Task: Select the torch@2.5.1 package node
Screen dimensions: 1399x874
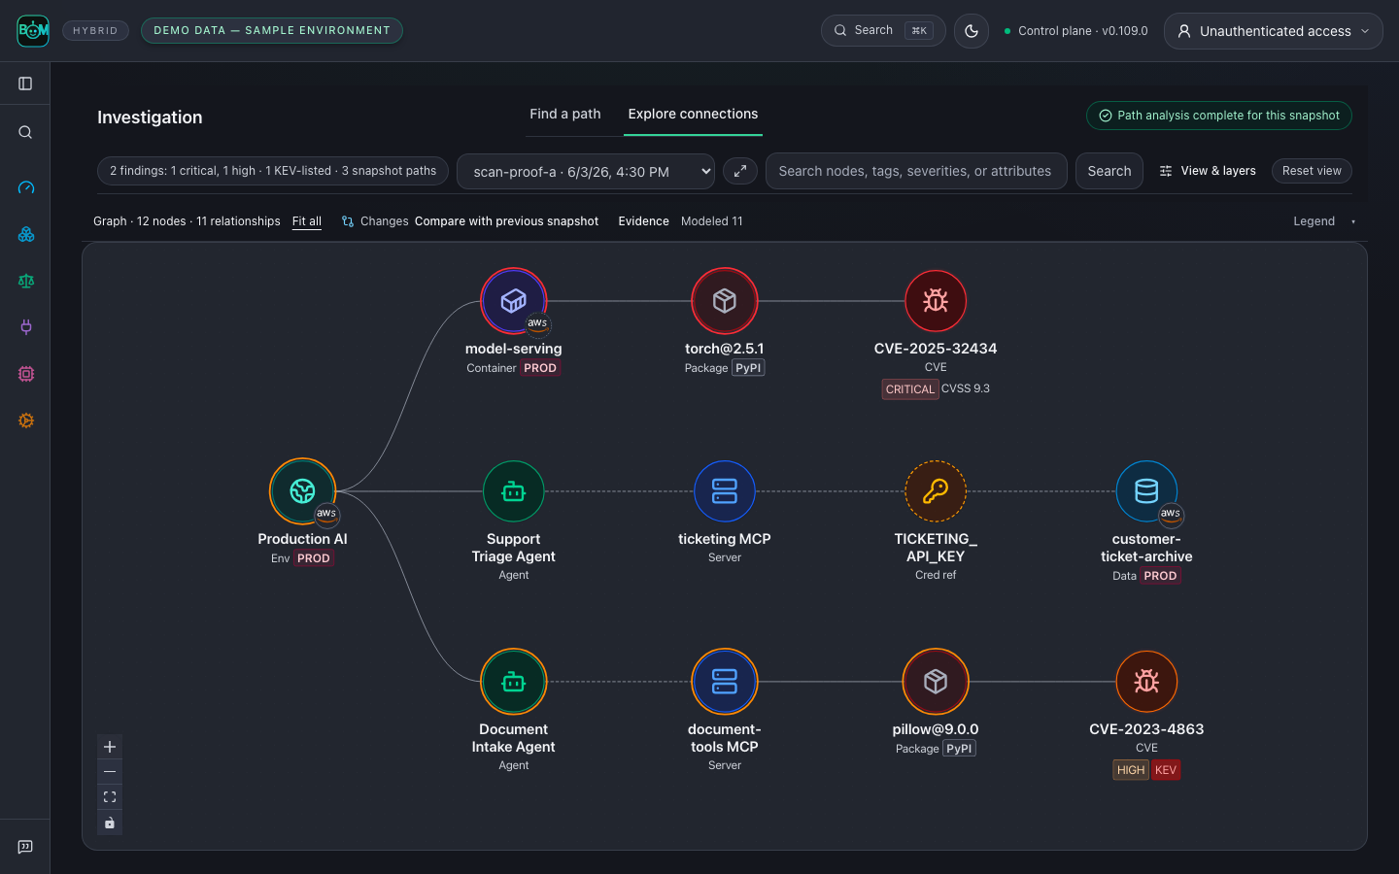Action: coord(725,301)
